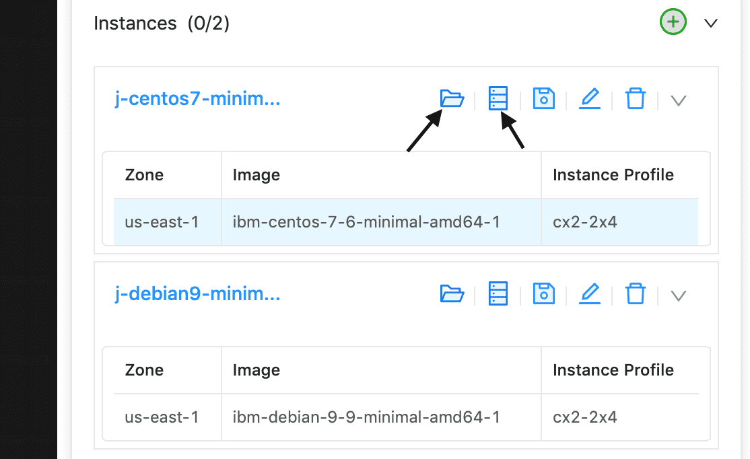Save j-debian9 instance with disk icon
750x459 pixels.
click(544, 293)
